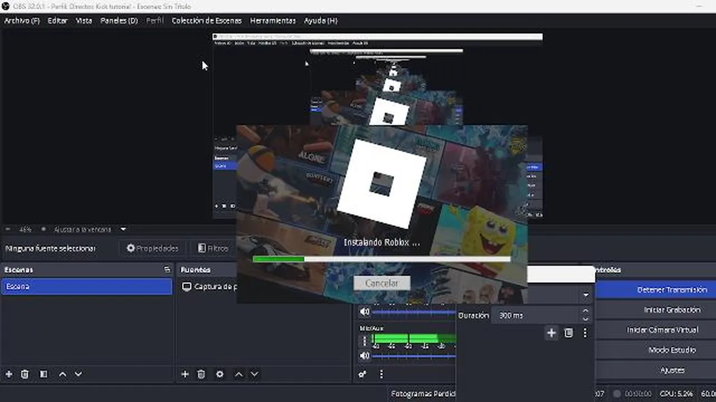Open Filtros for the source
The width and height of the screenshot is (716, 402).
(213, 248)
